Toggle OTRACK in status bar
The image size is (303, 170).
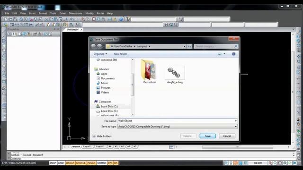coord(81,163)
